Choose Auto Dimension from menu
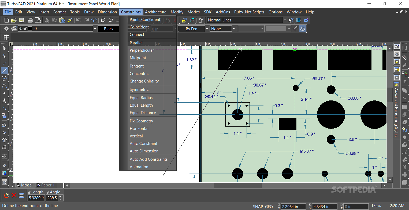409x210 pixels. tap(144, 151)
